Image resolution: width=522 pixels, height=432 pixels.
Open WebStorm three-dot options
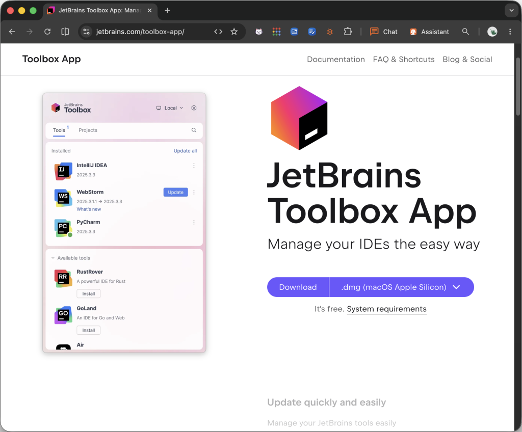tap(194, 192)
